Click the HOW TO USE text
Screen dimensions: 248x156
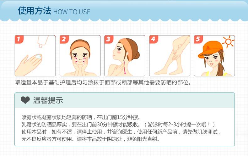click(72, 12)
